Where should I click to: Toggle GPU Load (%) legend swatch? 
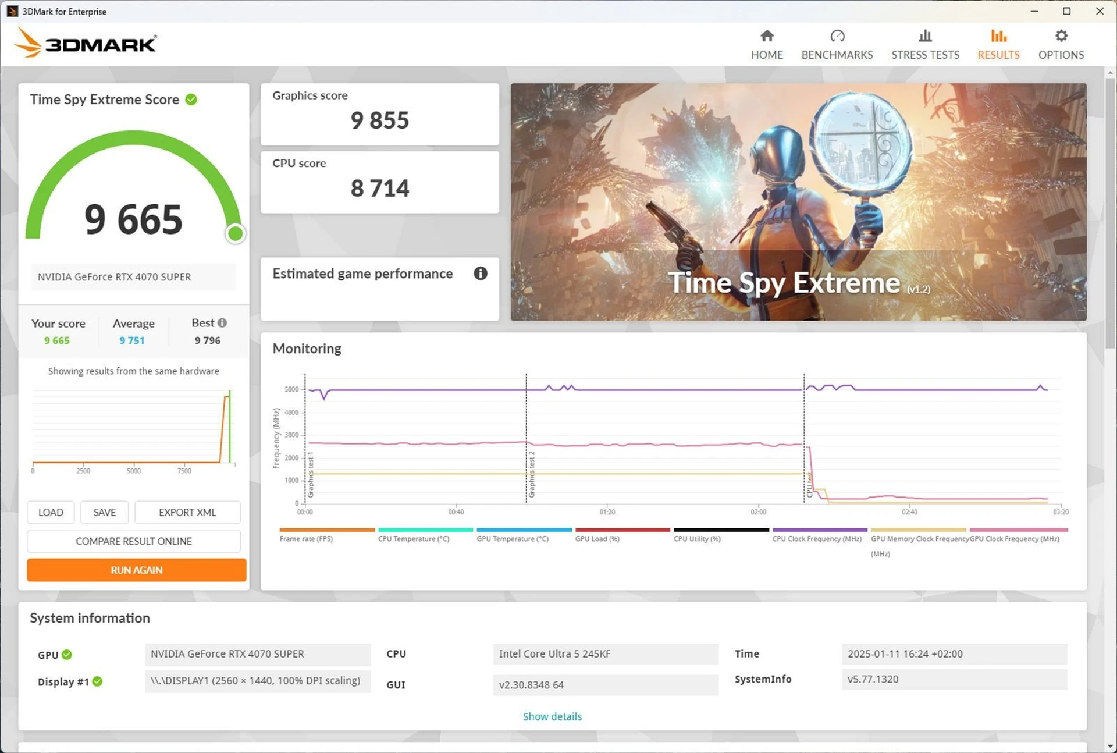(622, 530)
